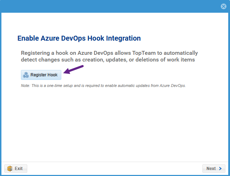Click empty footer area between Exit and Next

coord(113,169)
